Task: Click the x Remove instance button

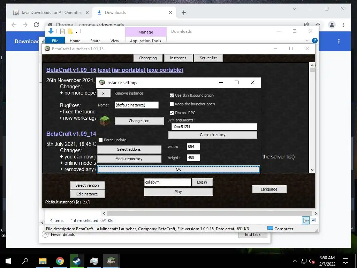Action: pyautogui.click(x=104, y=93)
